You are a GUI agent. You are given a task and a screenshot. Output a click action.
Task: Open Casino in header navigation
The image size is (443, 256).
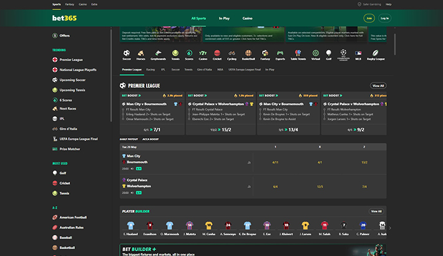pyautogui.click(x=247, y=18)
